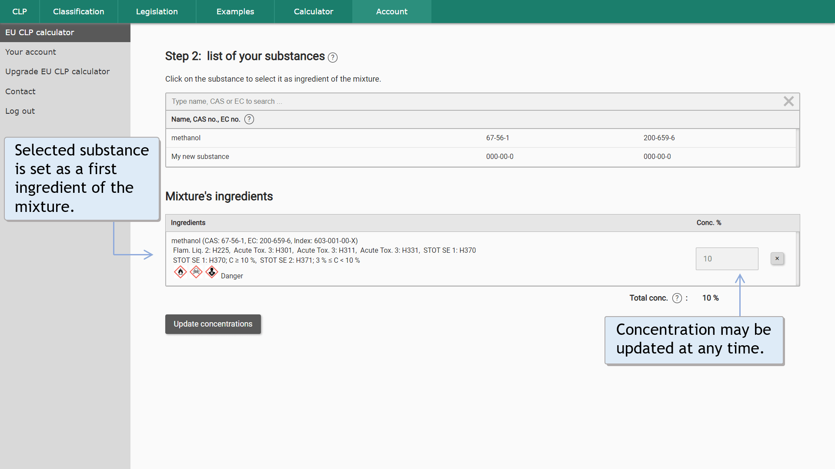Open the Account menu tab
This screenshot has height=469, width=835.
392,11
